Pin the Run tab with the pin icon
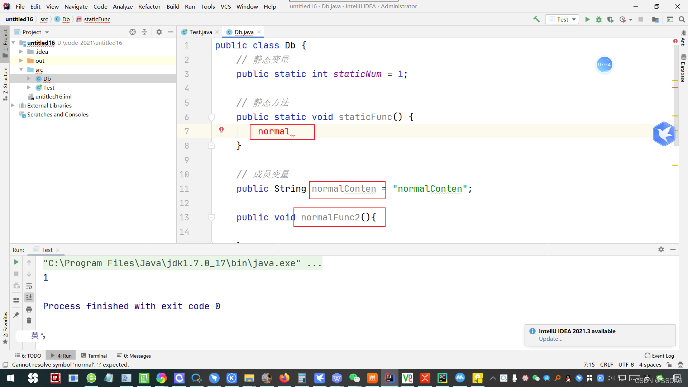 [x=16, y=315]
